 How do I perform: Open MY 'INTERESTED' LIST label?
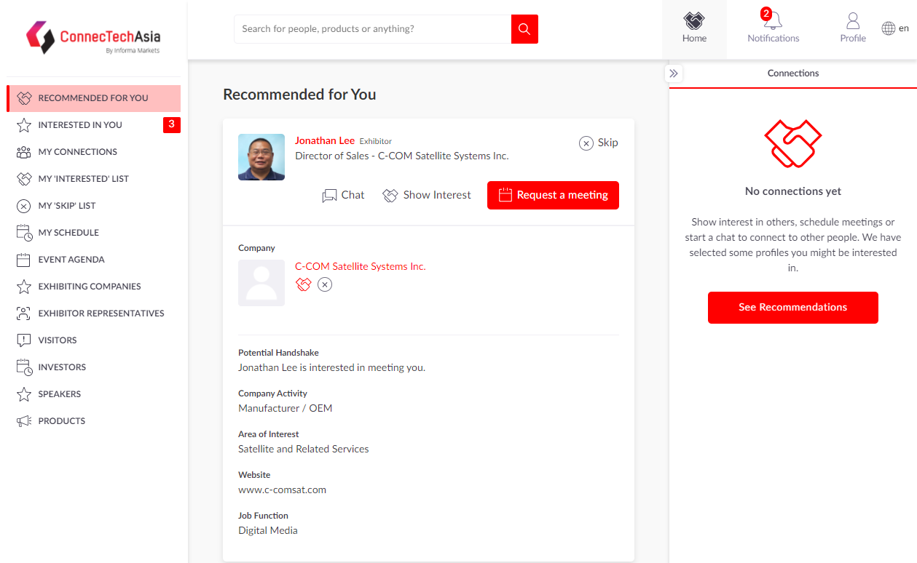[x=83, y=179]
